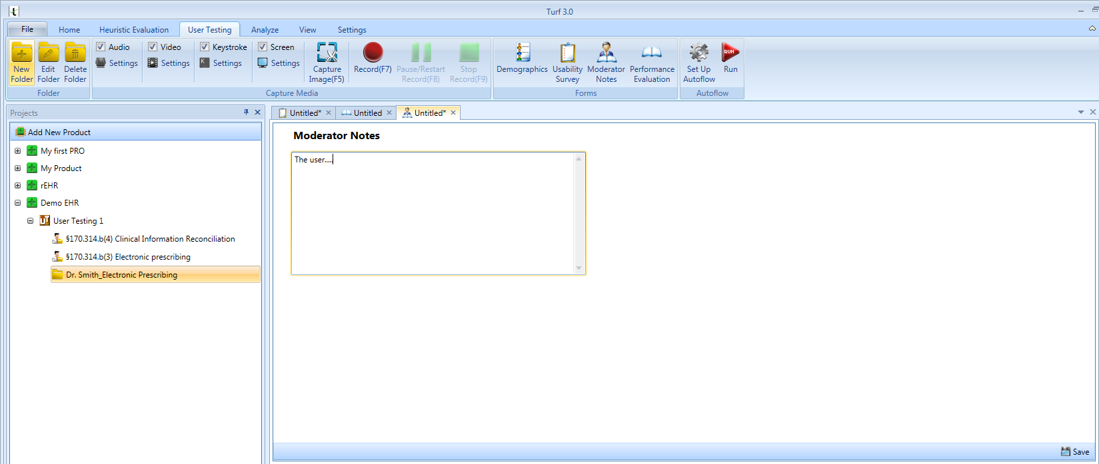Disable the Screen capture checkbox
Viewport: 1099px width, 464px height.
click(x=263, y=47)
